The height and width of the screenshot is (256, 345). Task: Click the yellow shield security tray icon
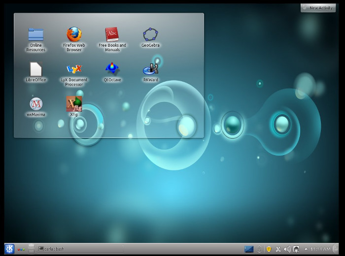tap(269, 249)
